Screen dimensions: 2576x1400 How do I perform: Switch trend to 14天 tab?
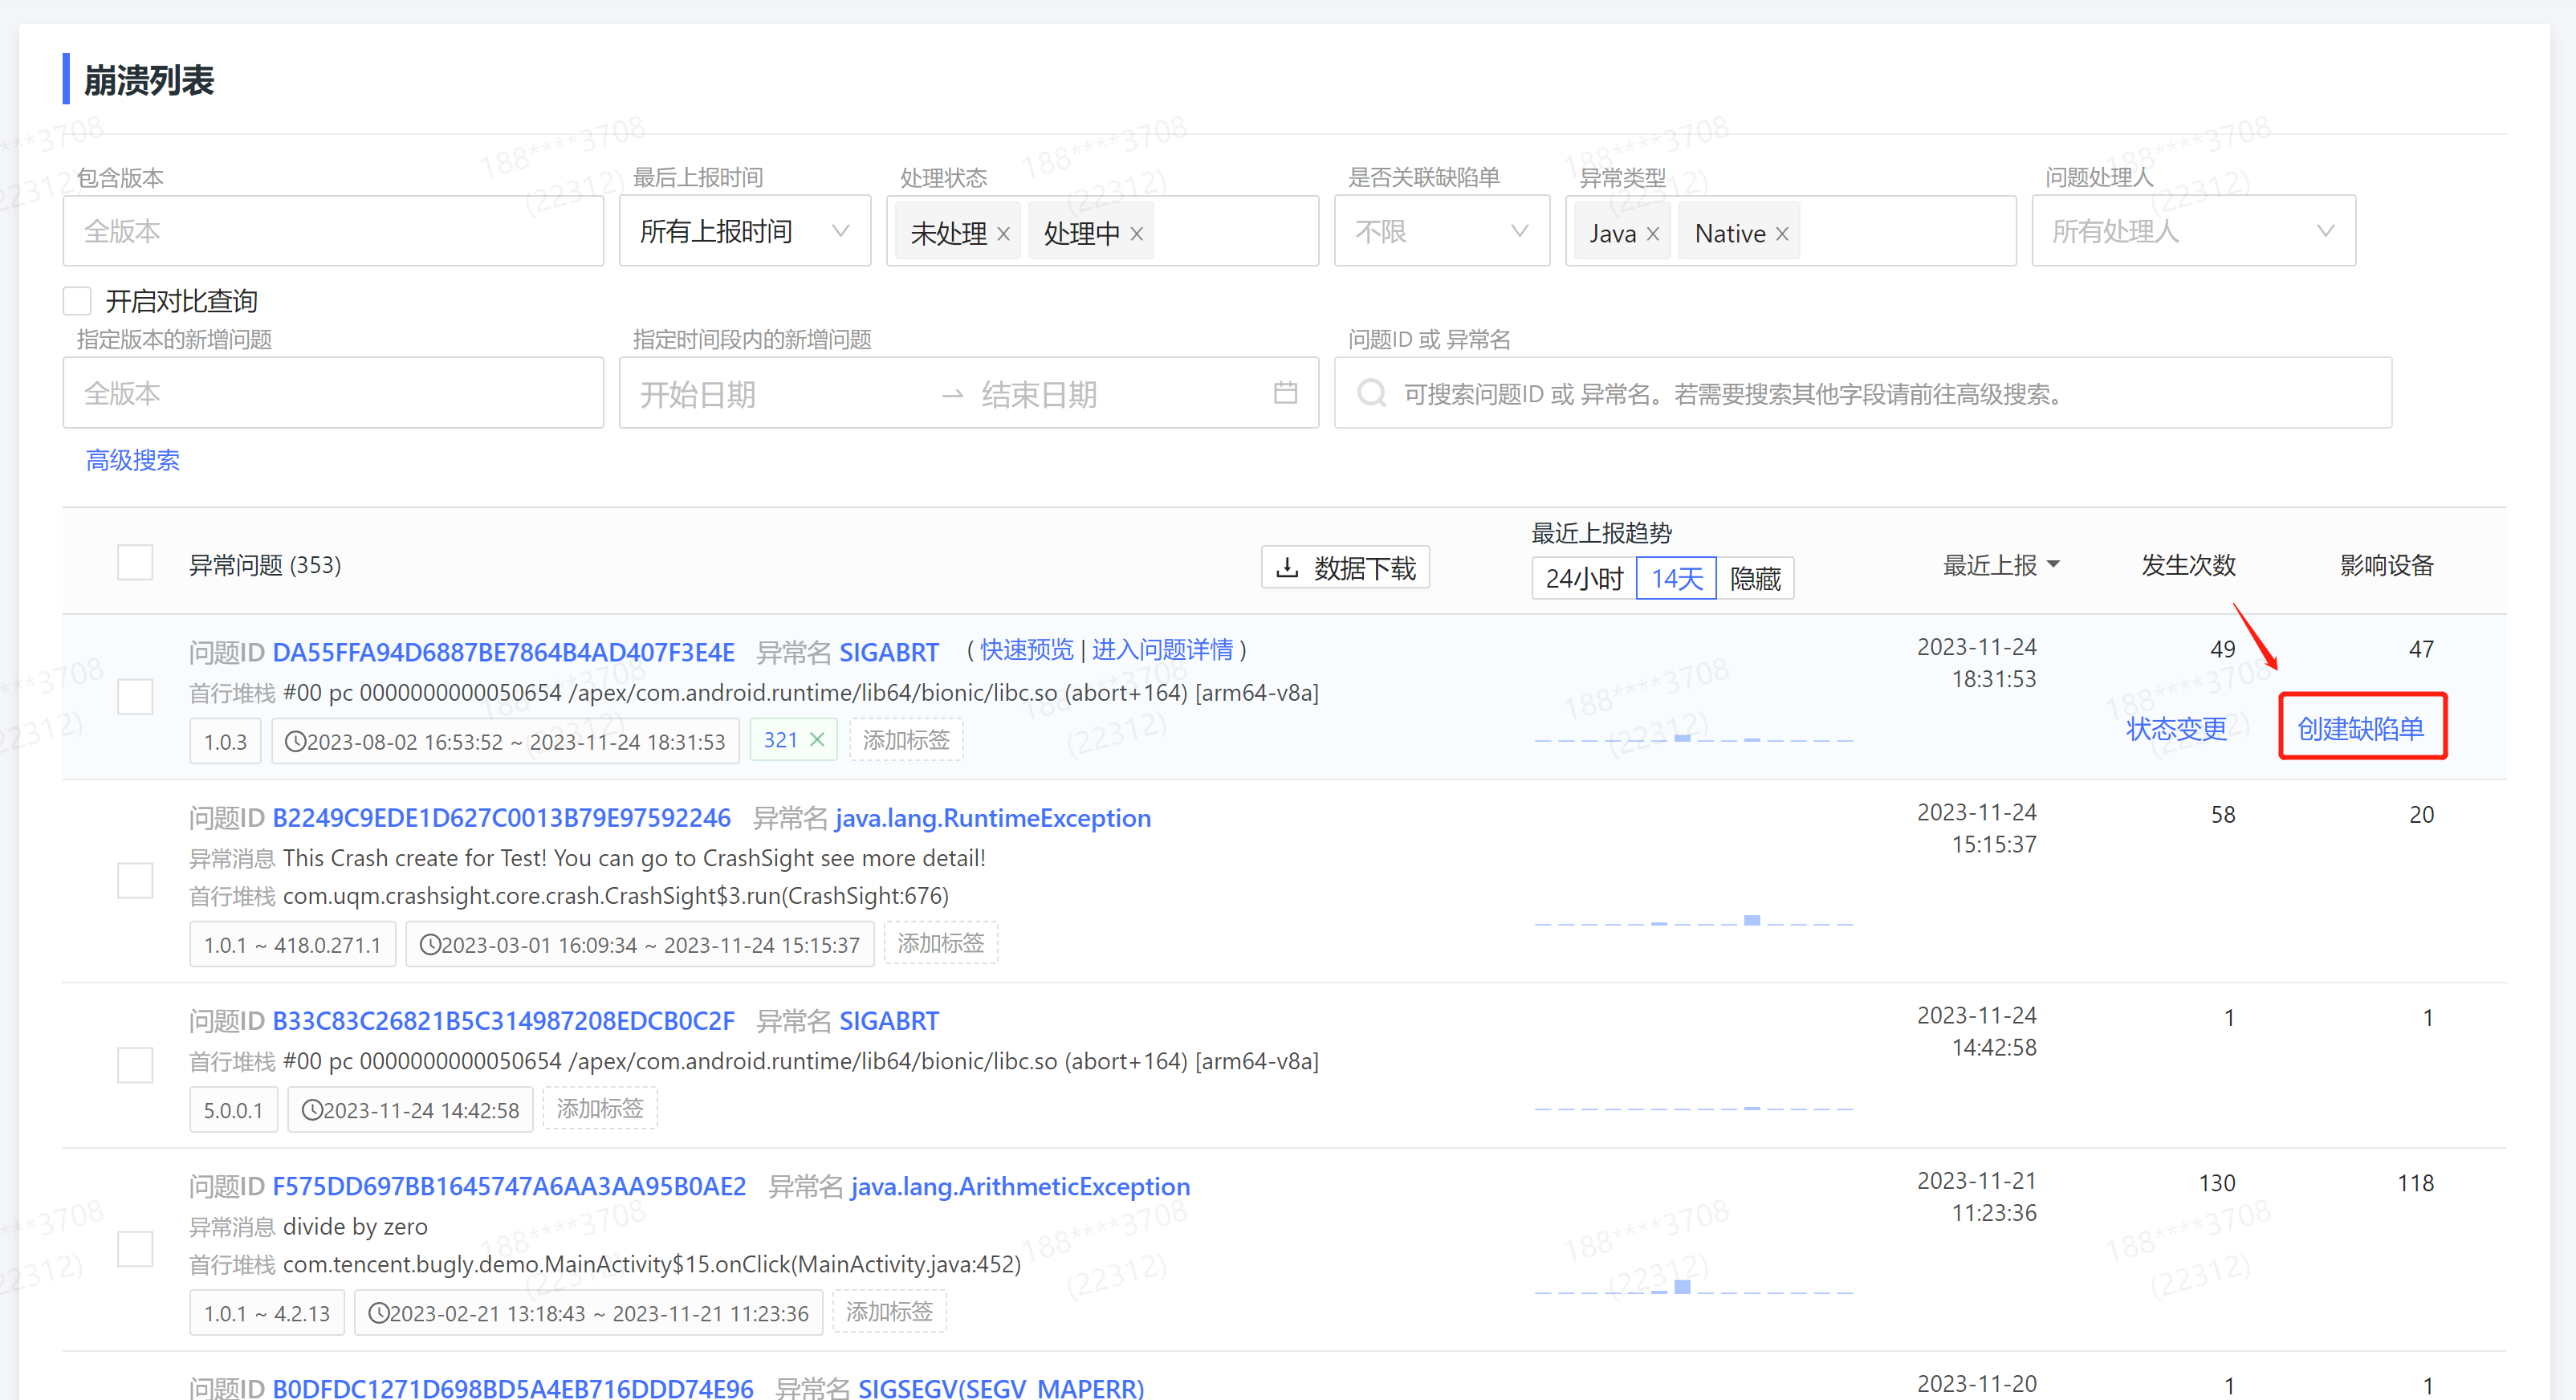tap(1677, 578)
